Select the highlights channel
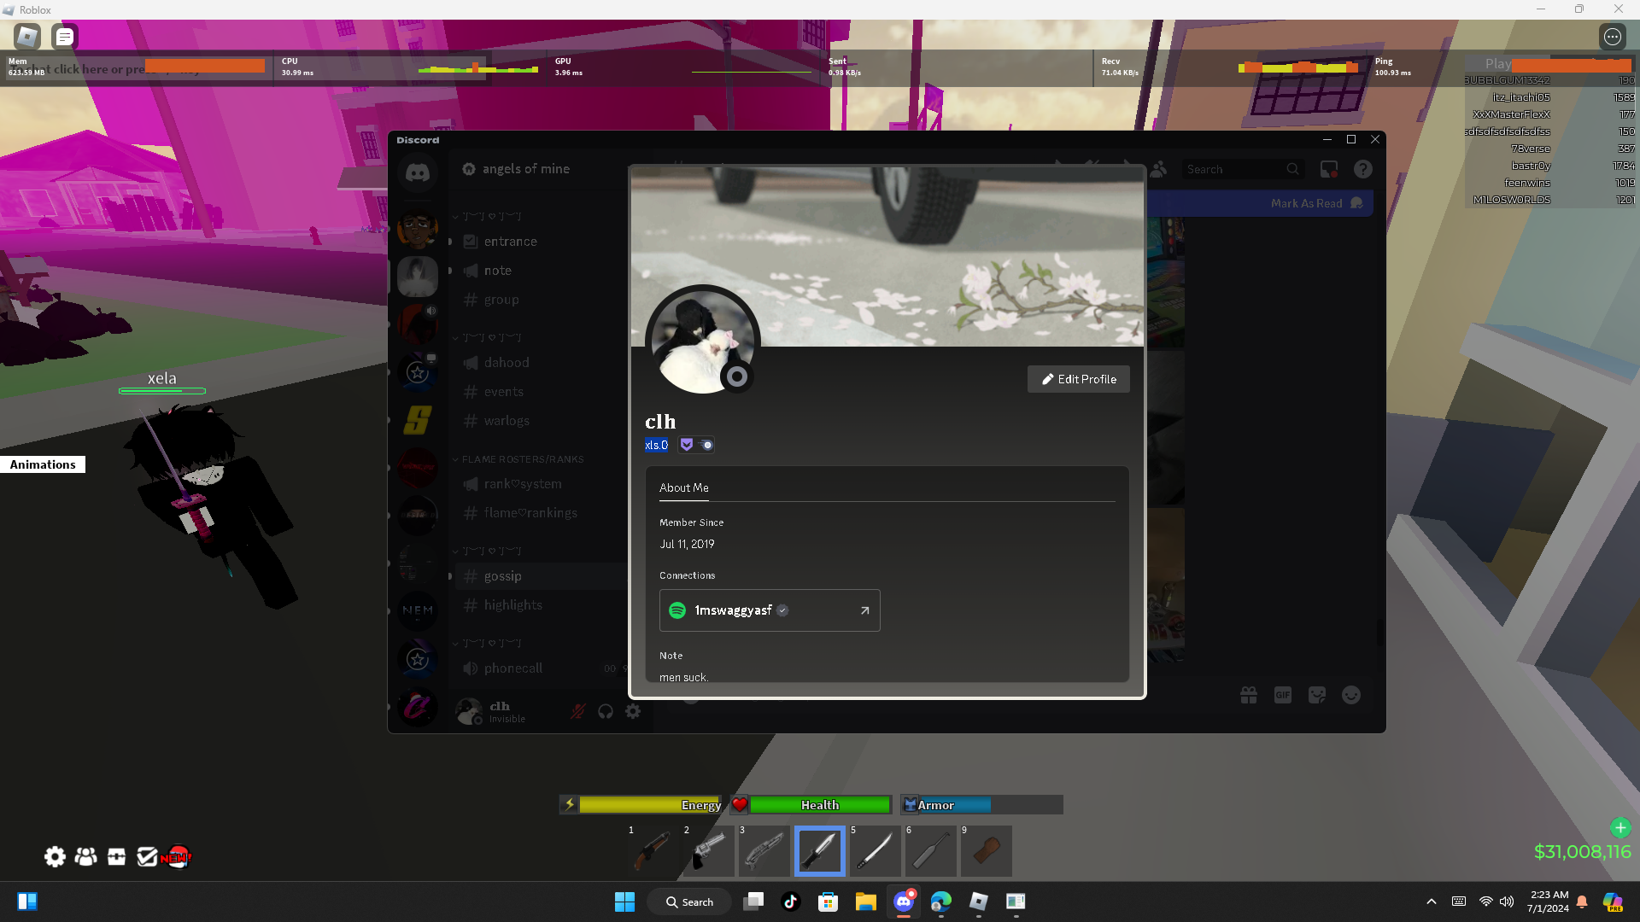 pos(542,605)
